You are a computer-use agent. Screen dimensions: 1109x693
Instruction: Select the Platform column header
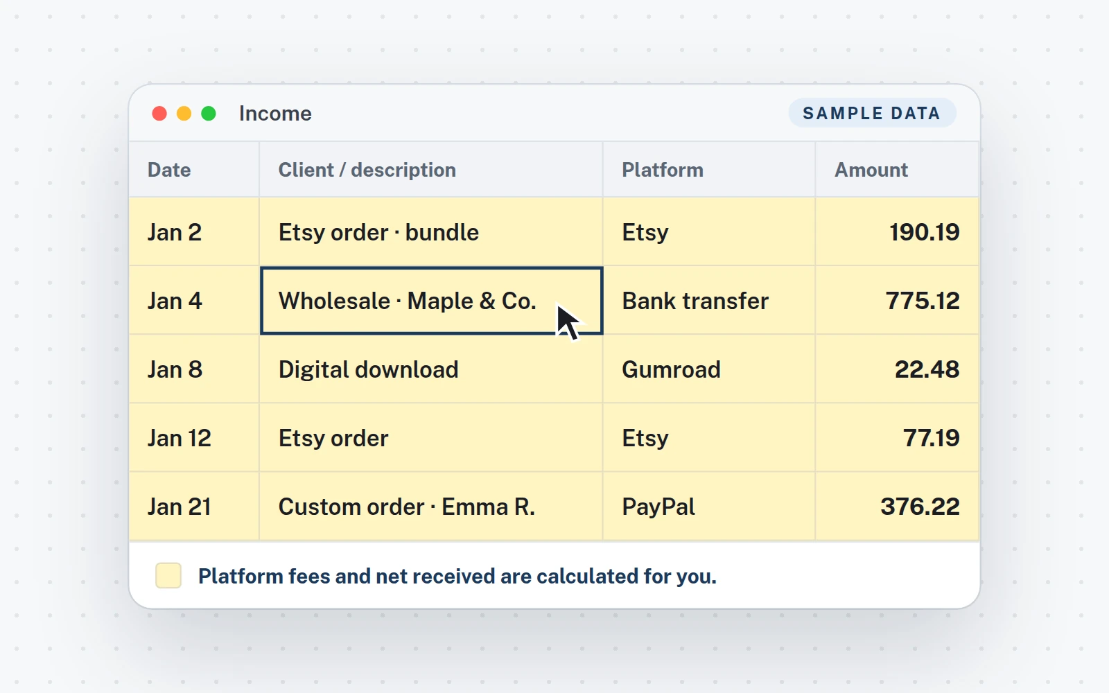tap(709, 170)
